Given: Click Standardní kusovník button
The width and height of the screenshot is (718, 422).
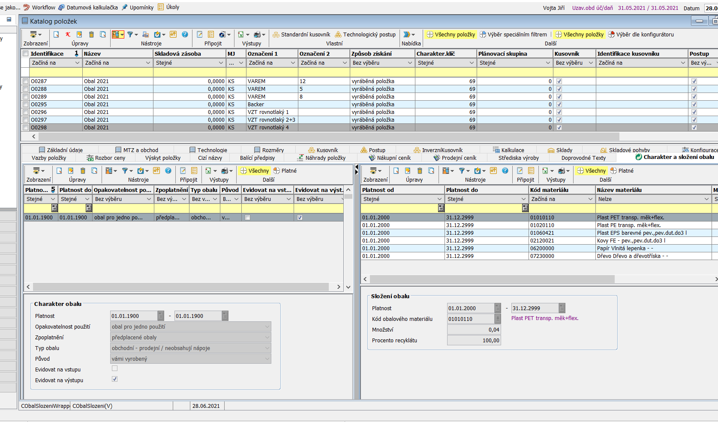Looking at the screenshot, I should (301, 35).
